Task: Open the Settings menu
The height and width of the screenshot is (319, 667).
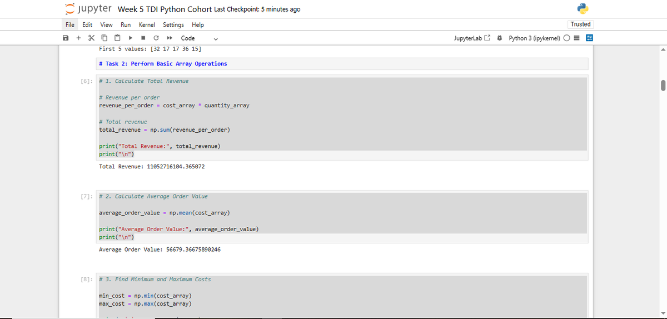Action: [x=173, y=24]
